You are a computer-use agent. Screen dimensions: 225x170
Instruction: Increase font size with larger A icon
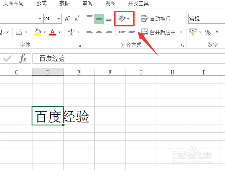tap(67, 19)
